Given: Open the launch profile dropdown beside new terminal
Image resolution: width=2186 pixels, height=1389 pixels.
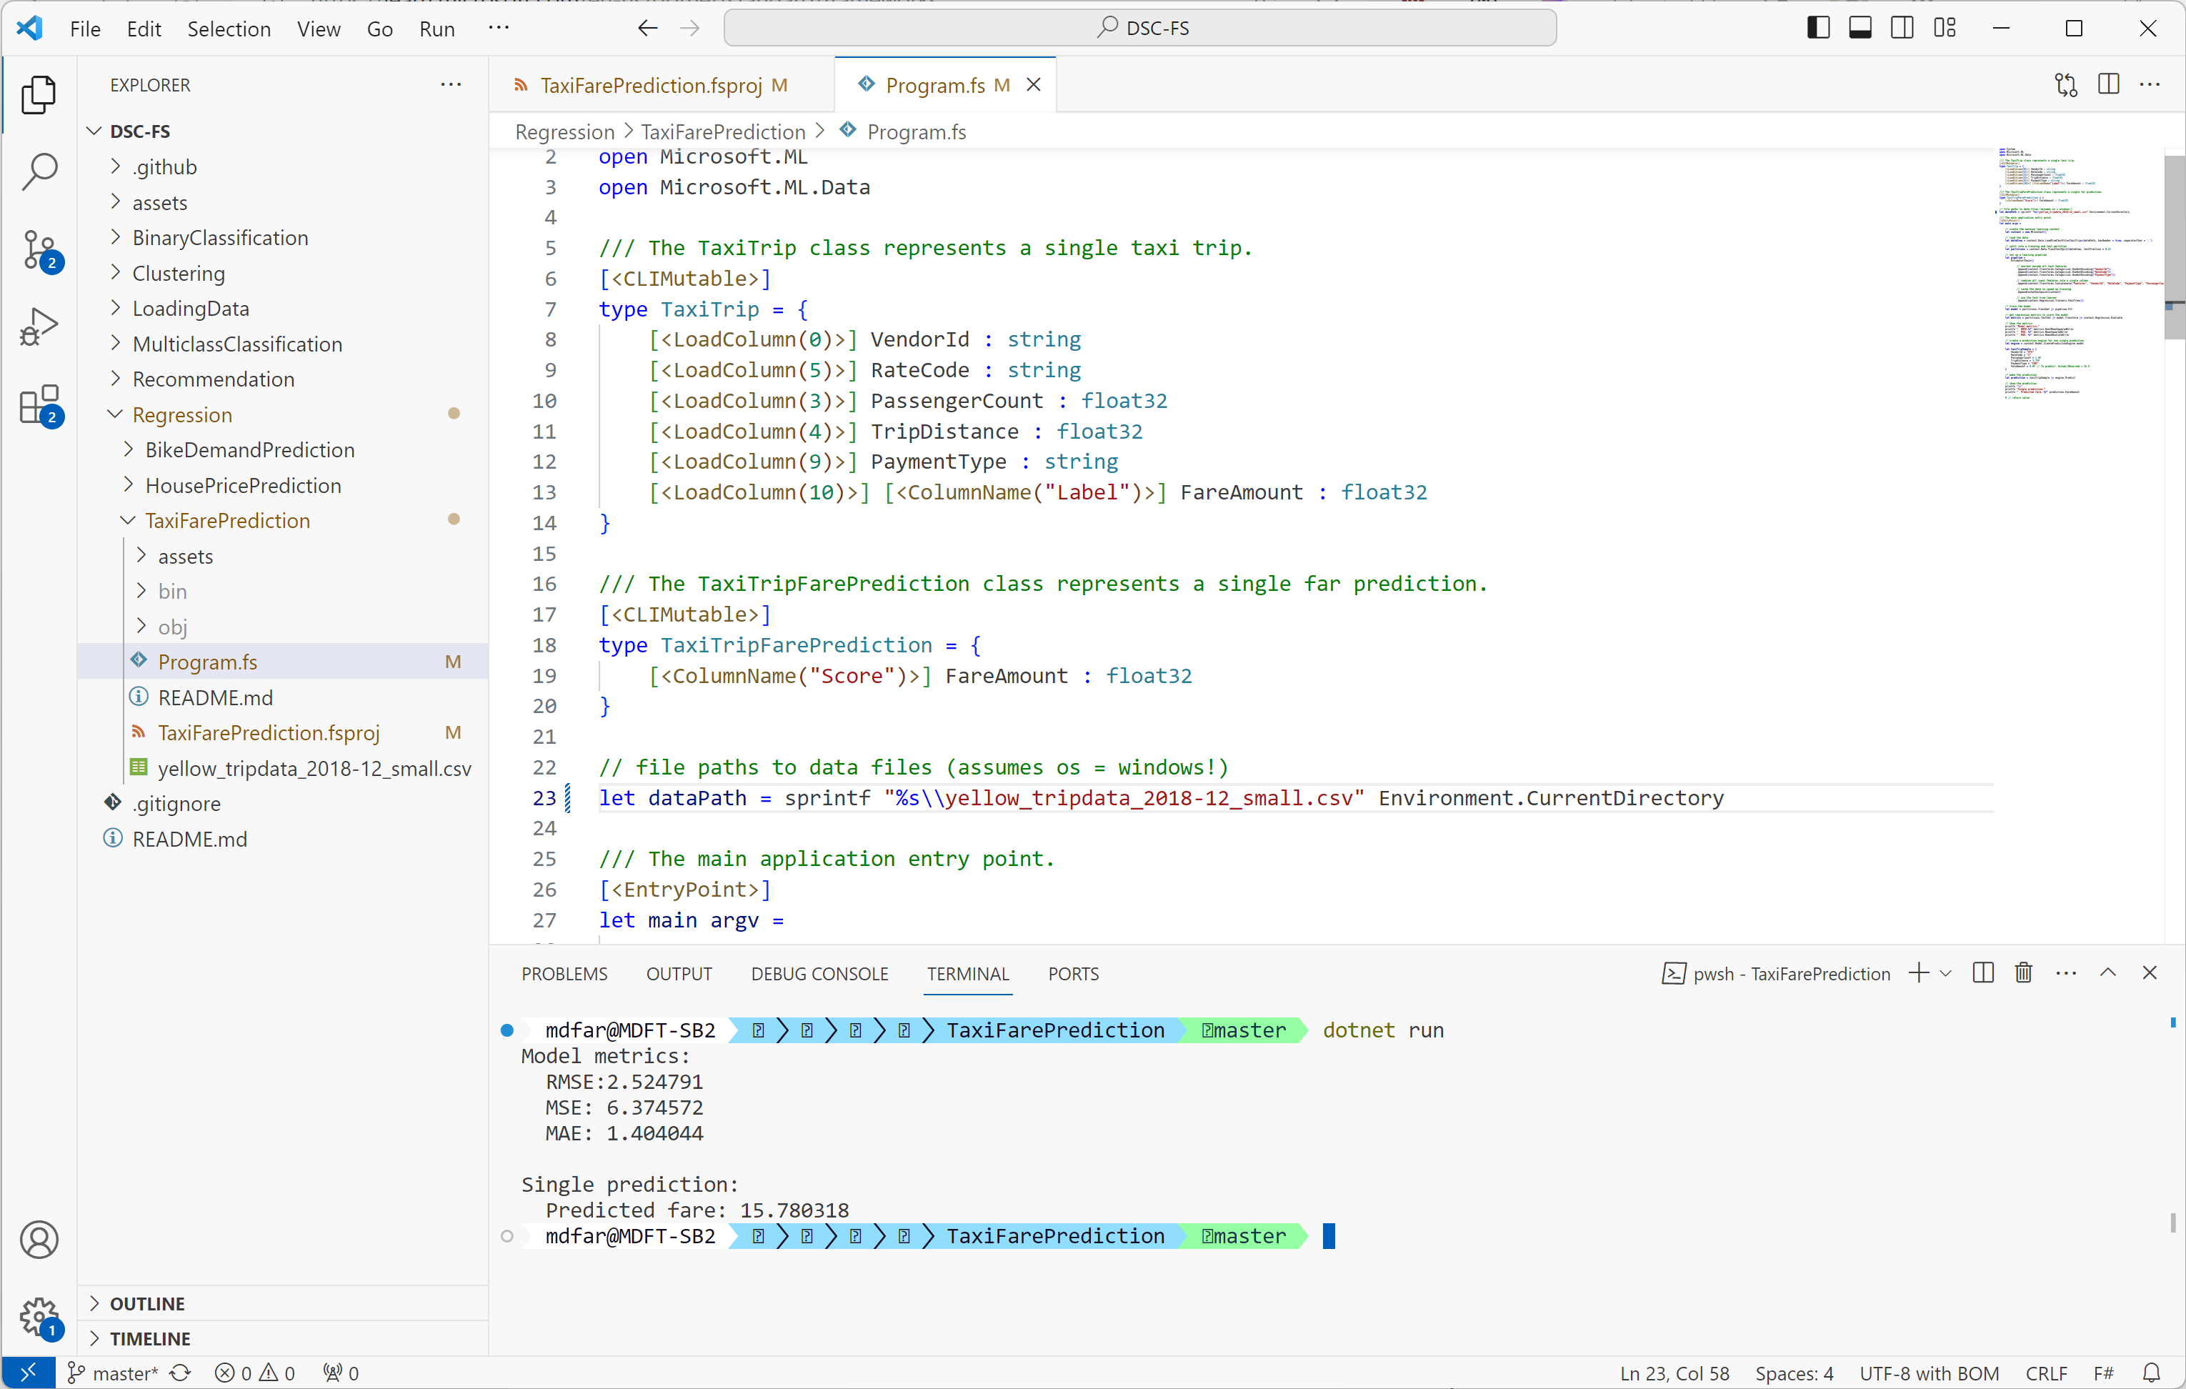Looking at the screenshot, I should (x=1945, y=973).
